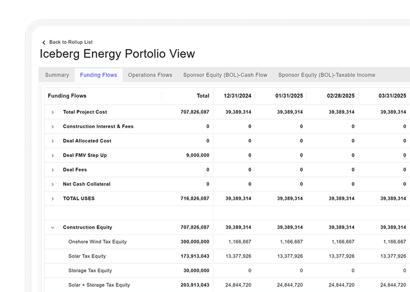Click Total Project Cost 03/31/2025 value

click(393, 112)
